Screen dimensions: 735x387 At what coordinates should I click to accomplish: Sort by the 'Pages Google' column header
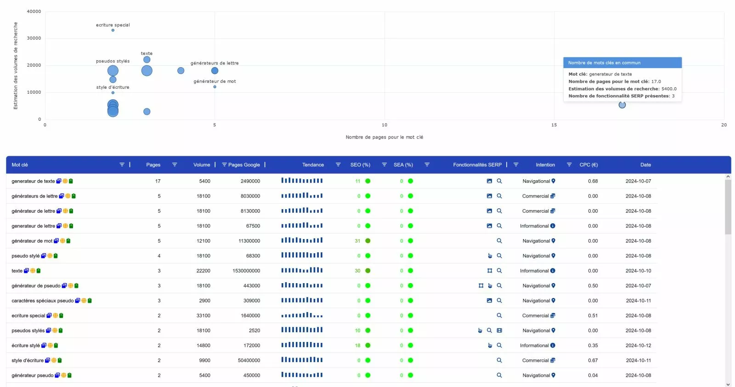[x=244, y=165]
